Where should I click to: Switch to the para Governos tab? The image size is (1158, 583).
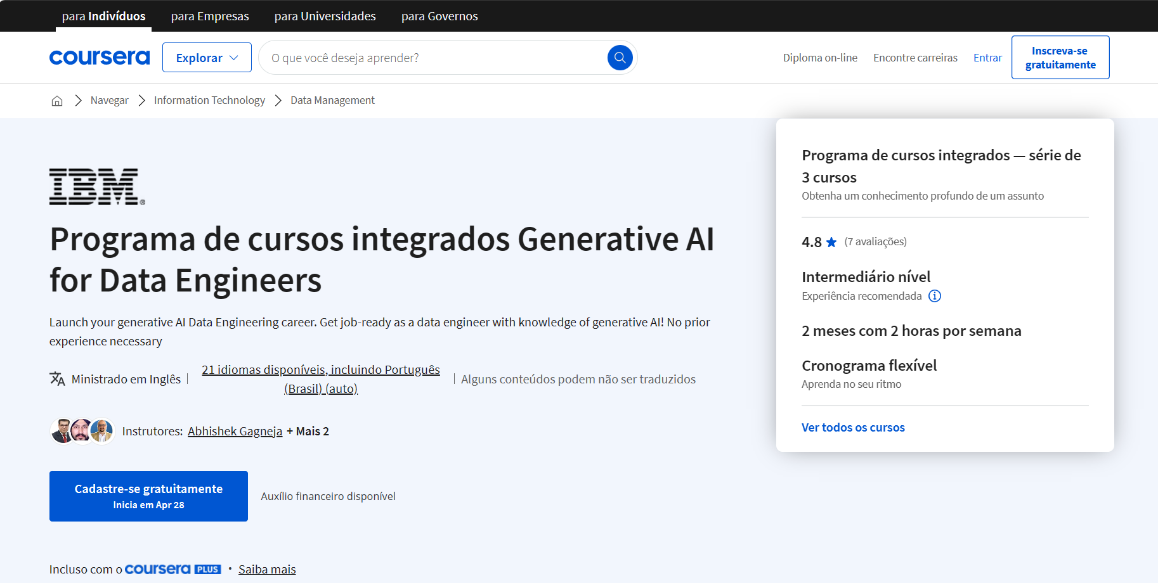(439, 16)
